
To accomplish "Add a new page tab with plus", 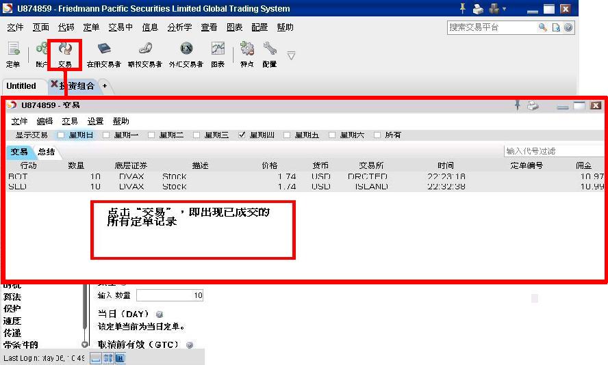I will [105, 86].
